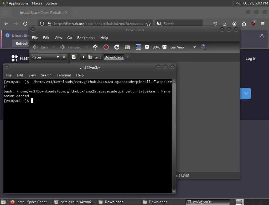
Task: Open Applications menu in top panel
Action: (16, 3)
